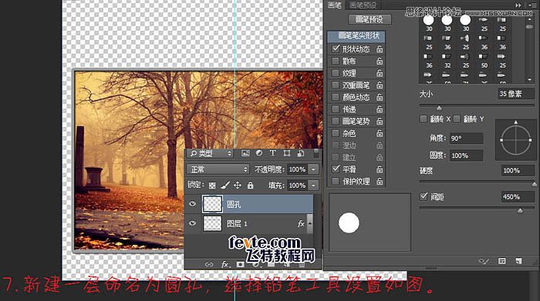Uncheck 形状动态 checkbox
This screenshot has height=301, width=540.
(x=336, y=48)
